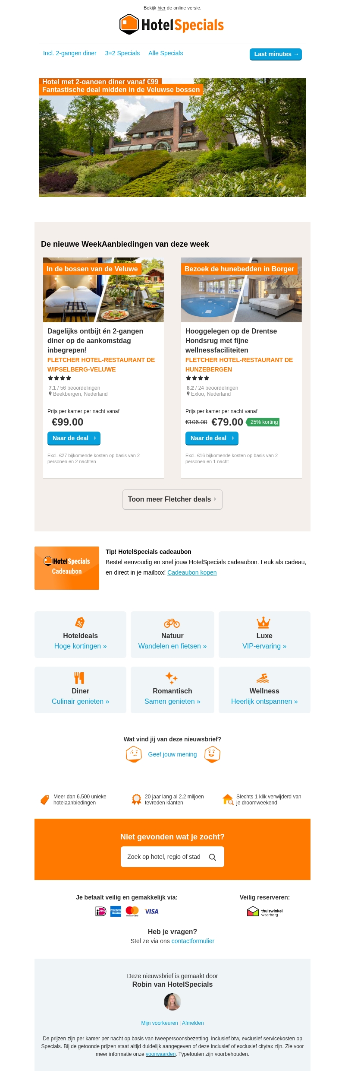Click Naar de deal for €99.00 hotel
Screen dimensions: 345x1071
click(x=74, y=438)
